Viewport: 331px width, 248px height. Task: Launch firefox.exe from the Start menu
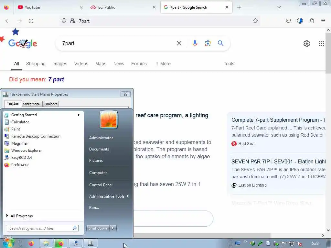pos(43,165)
